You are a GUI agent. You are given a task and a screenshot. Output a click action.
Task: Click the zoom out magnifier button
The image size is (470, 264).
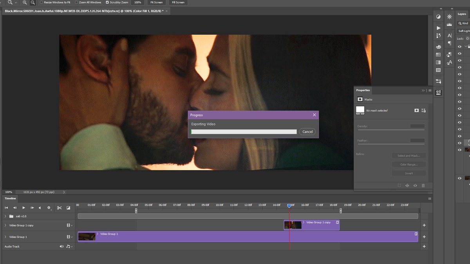tap(33, 2)
